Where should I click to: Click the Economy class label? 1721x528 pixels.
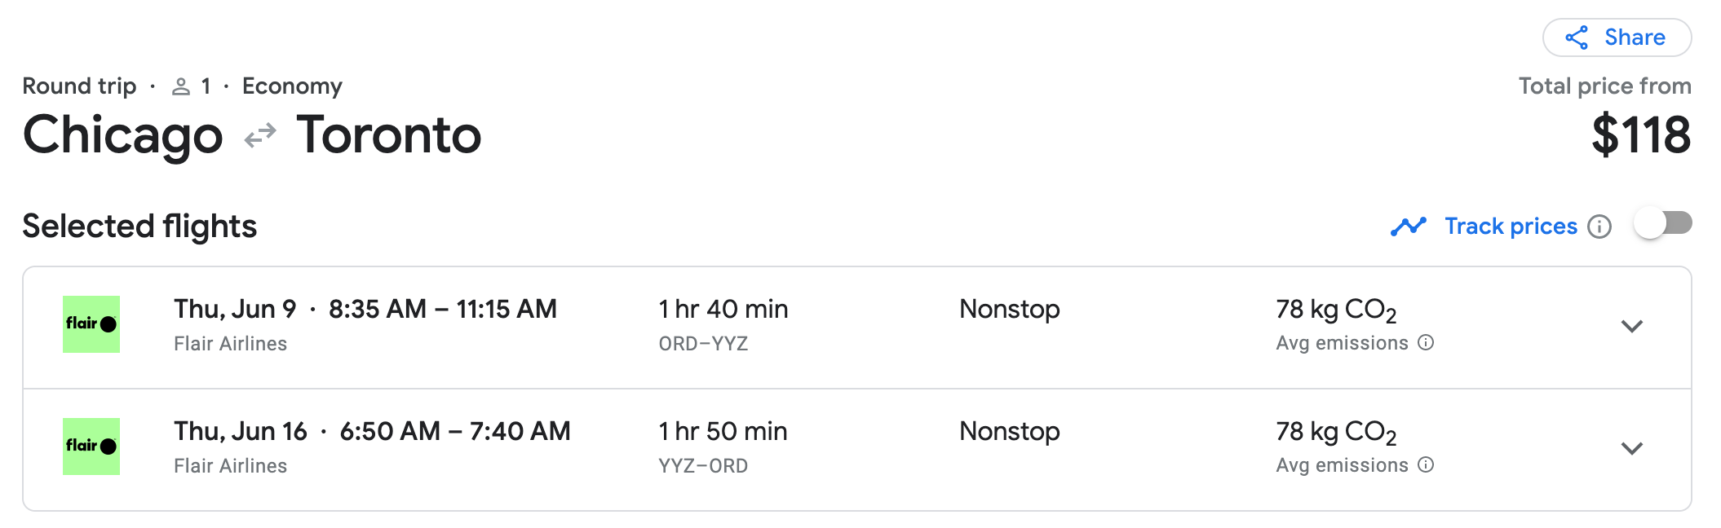click(x=292, y=86)
